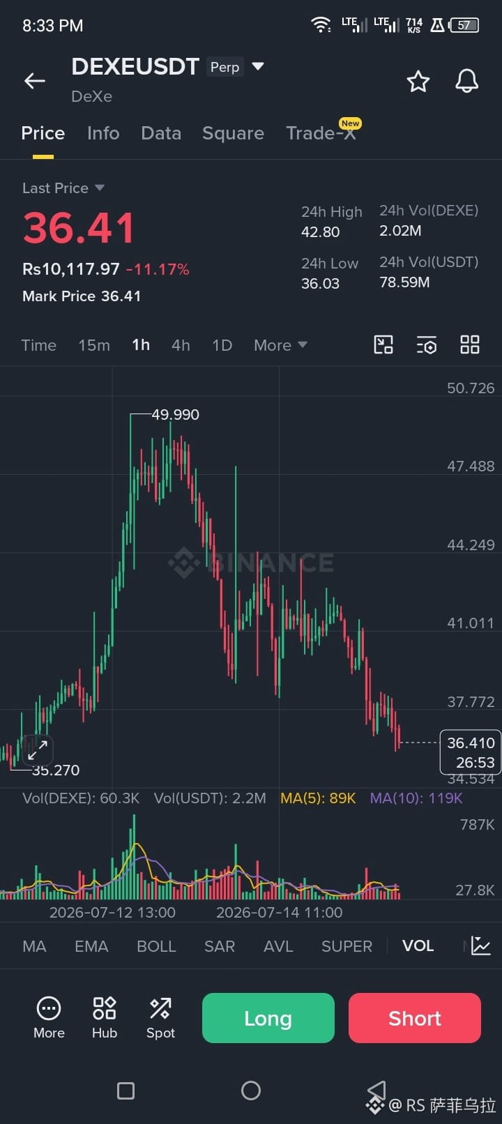
Task: Enable MA indicator
Action: 34,946
